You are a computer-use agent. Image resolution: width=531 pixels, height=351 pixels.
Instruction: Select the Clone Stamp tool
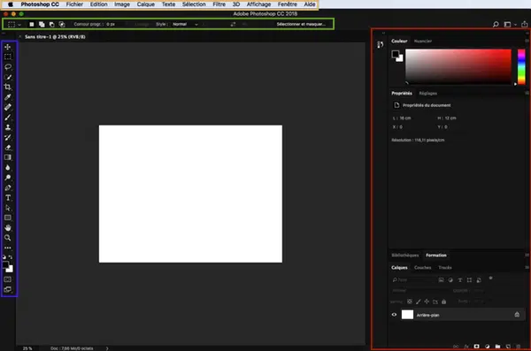pyautogui.click(x=7, y=127)
